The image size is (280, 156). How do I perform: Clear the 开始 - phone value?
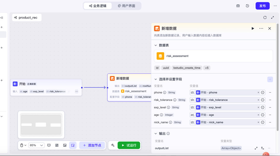pyautogui.click(x=258, y=92)
